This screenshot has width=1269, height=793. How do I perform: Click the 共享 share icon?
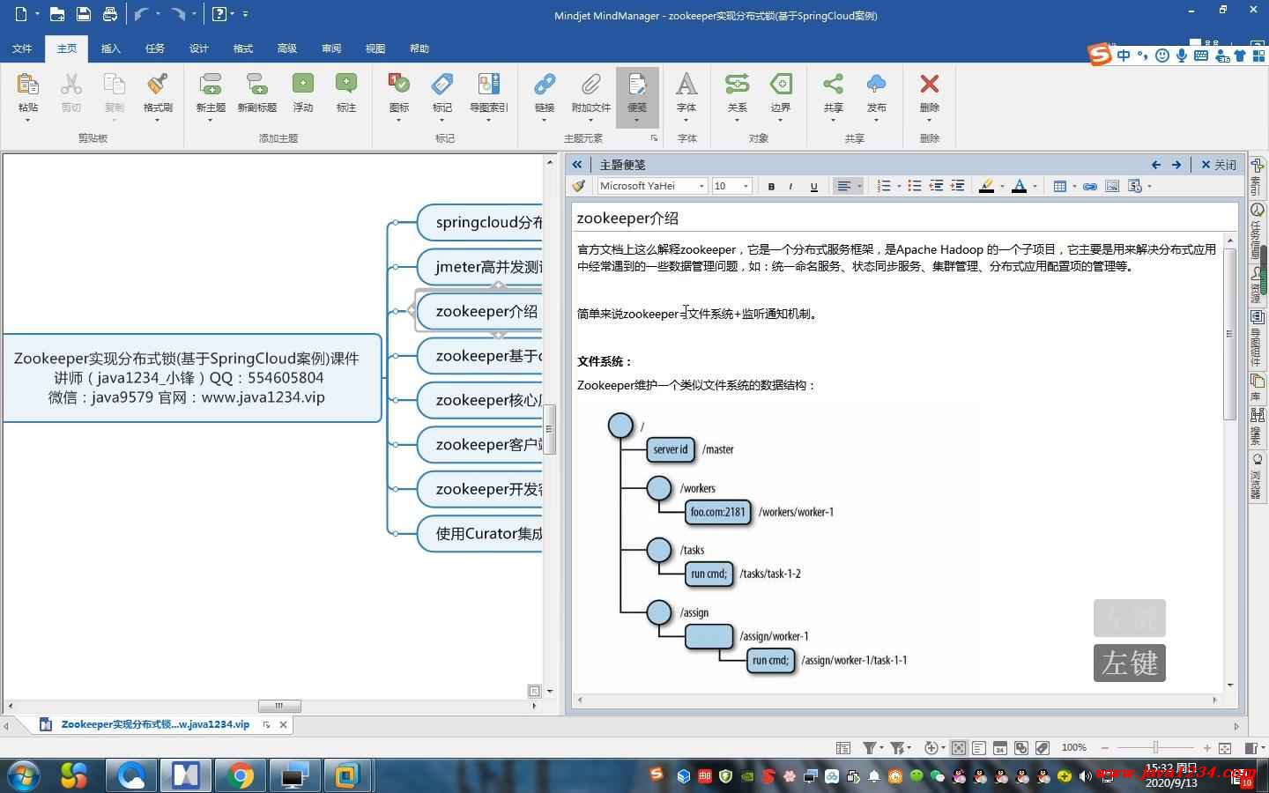pos(833,84)
